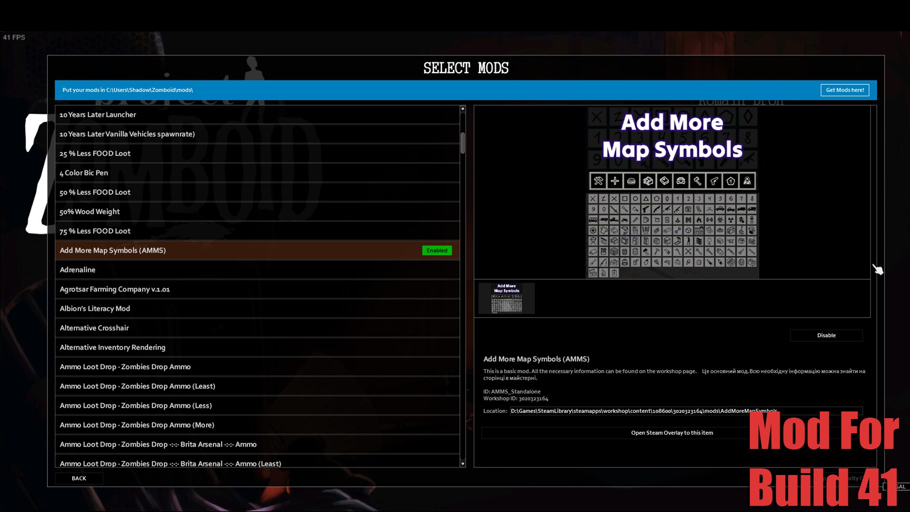The height and width of the screenshot is (512, 910).
Task: Go BACK to the previous menu
Action: click(79, 478)
